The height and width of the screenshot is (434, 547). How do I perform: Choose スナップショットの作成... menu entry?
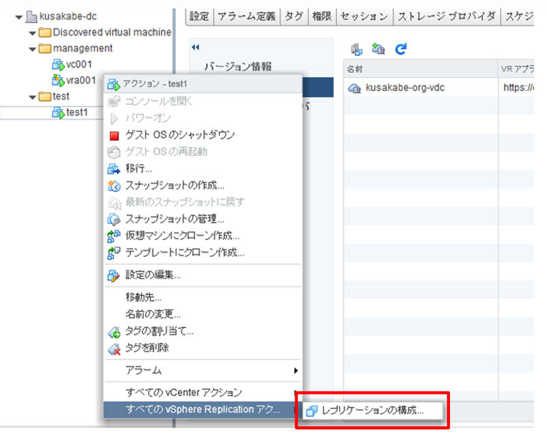202,185
